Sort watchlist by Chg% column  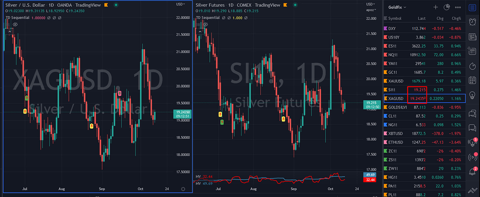[456, 18]
